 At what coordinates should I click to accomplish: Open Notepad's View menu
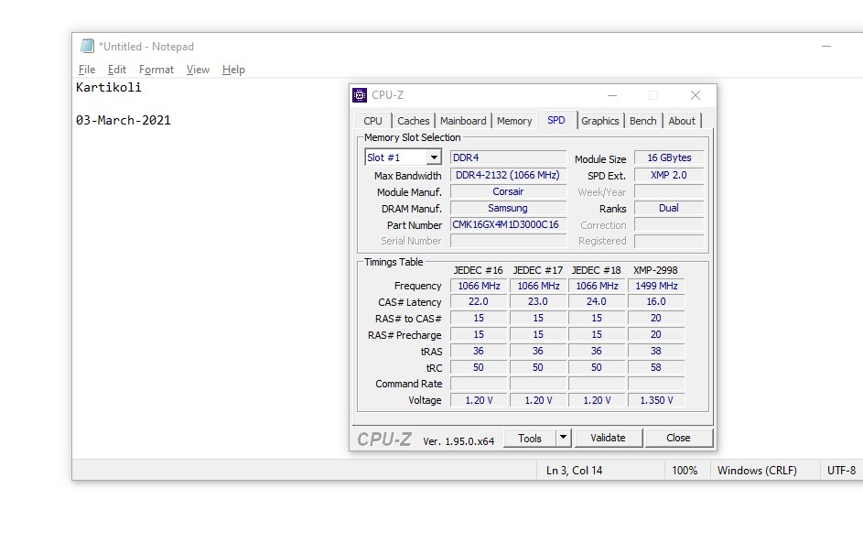[x=198, y=70]
